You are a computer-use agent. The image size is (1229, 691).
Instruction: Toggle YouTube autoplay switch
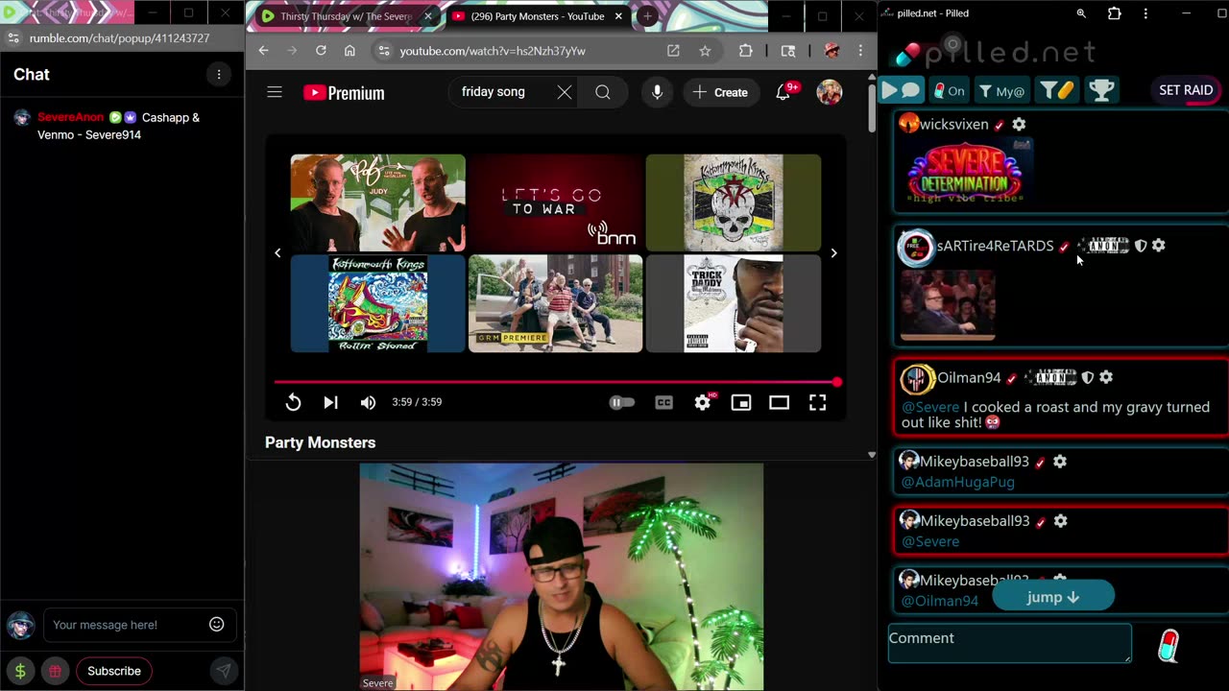point(622,402)
